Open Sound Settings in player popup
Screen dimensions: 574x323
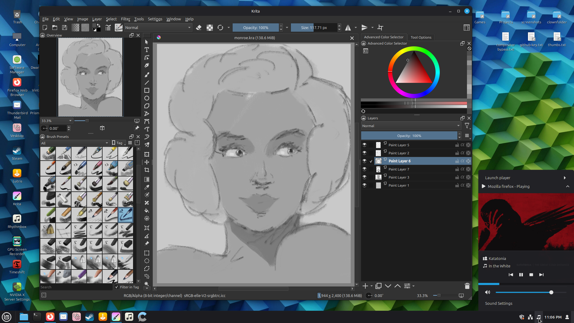click(498, 303)
